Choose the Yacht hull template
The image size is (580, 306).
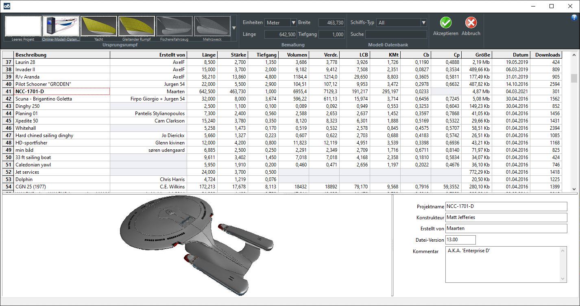coord(98,28)
